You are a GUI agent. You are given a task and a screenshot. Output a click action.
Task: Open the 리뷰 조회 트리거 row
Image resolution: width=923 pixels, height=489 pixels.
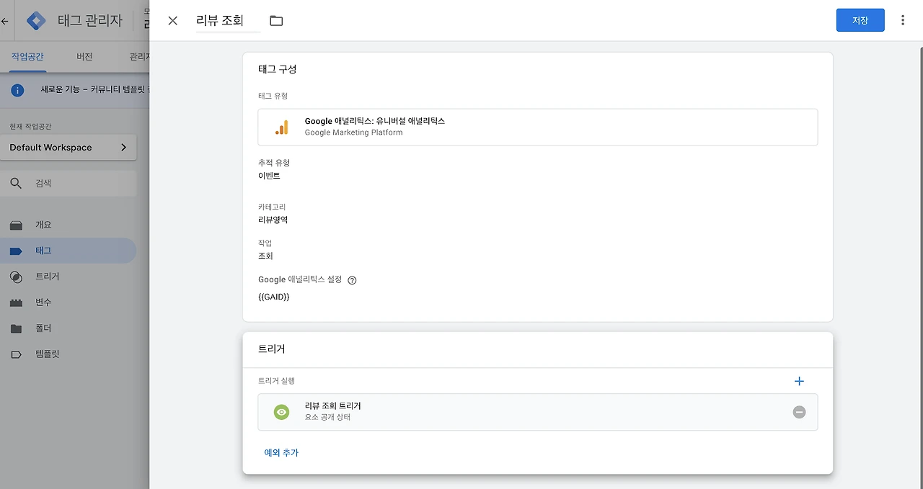coord(538,412)
